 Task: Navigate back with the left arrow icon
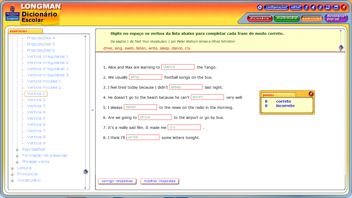[x=313, y=7]
